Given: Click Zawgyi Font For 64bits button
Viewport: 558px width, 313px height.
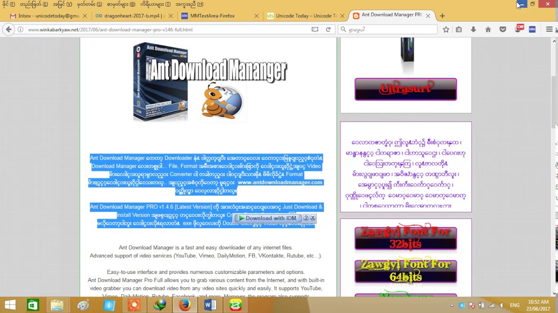Looking at the screenshot, I should (x=405, y=271).
